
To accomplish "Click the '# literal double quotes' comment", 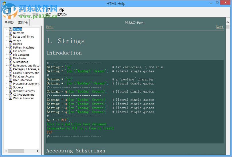I will 133,83.
